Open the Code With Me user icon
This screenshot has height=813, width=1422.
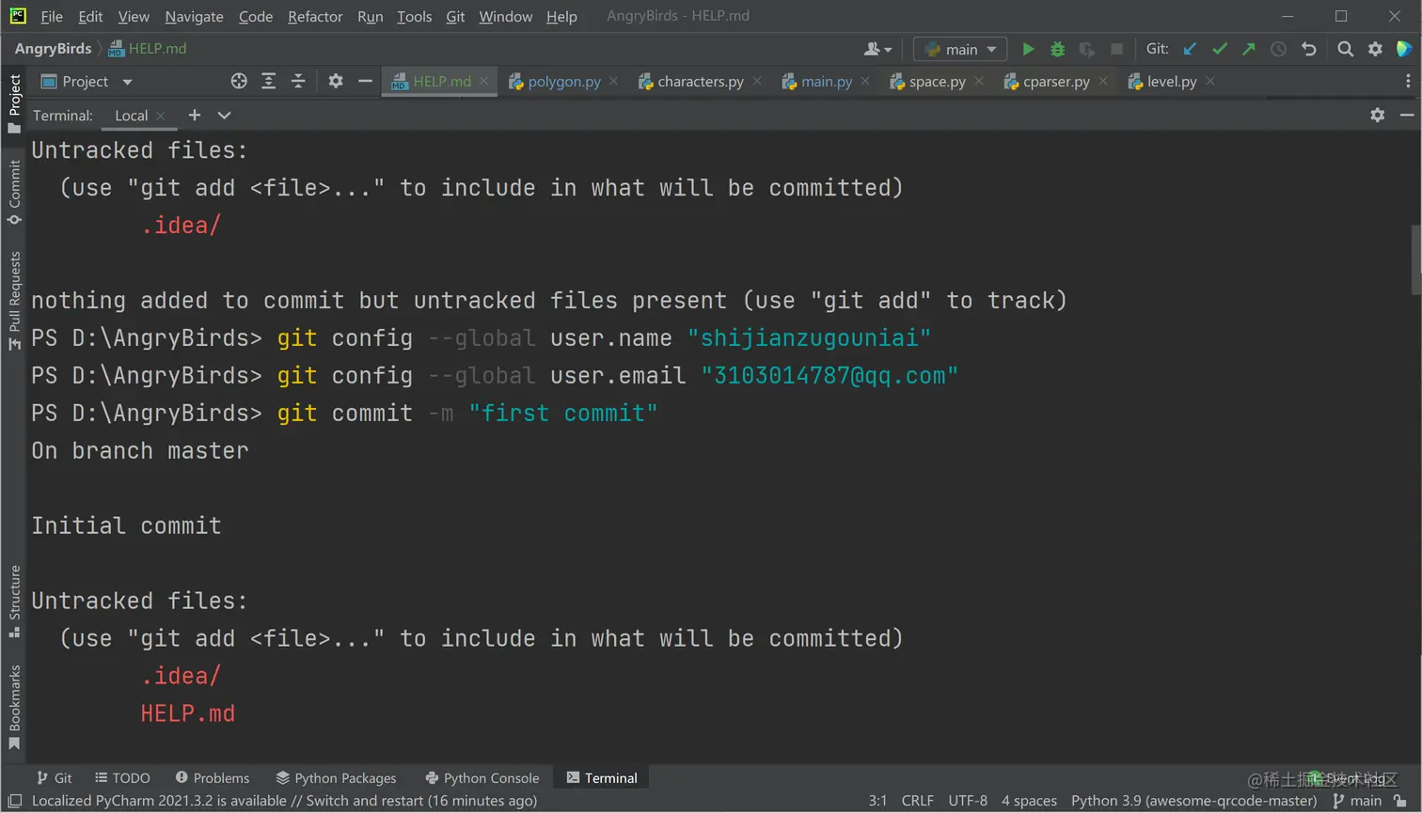point(877,49)
